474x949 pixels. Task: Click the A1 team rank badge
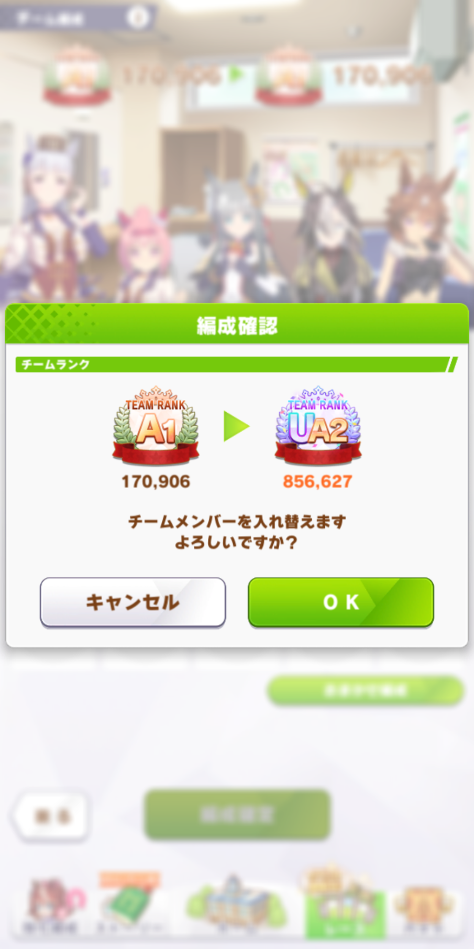tap(156, 426)
